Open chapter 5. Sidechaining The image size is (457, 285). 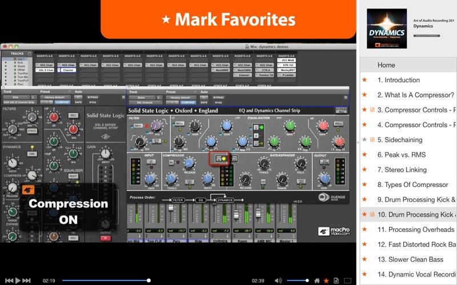coord(400,140)
